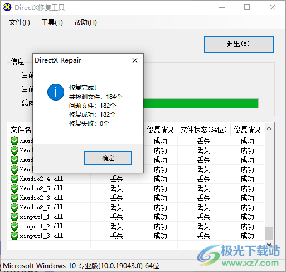Viewport: 286px width, 272px height.
Task: Open the 帮助(H) menu
Action: coord(85,22)
